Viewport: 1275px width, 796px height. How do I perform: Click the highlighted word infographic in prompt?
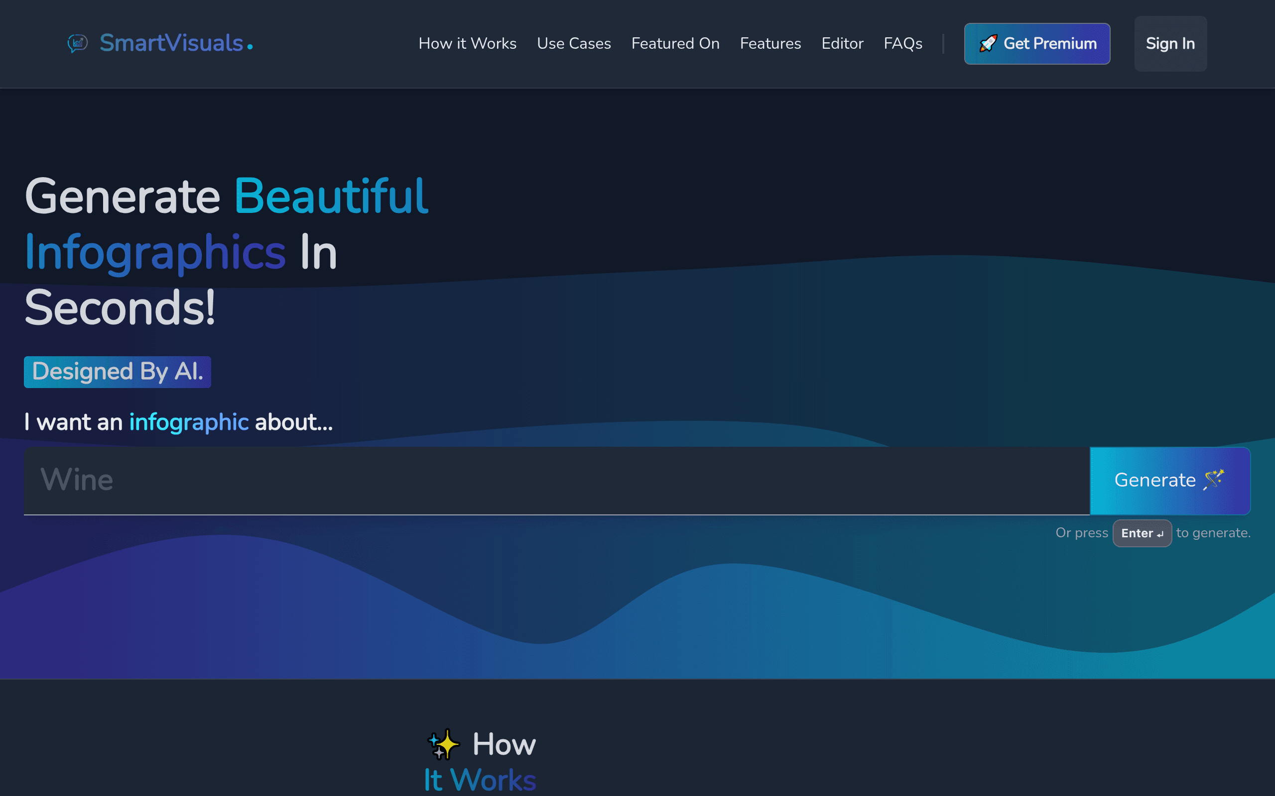pyautogui.click(x=189, y=422)
